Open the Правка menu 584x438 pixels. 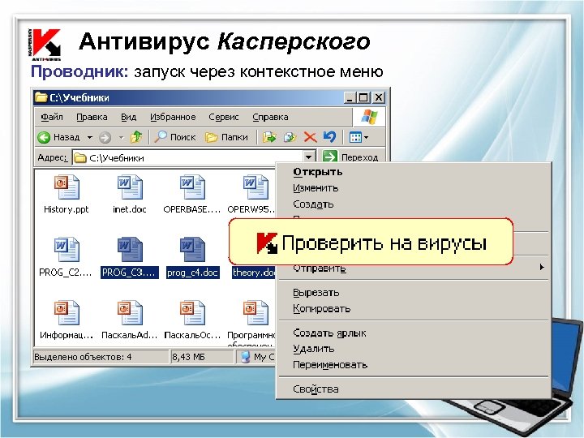92,117
